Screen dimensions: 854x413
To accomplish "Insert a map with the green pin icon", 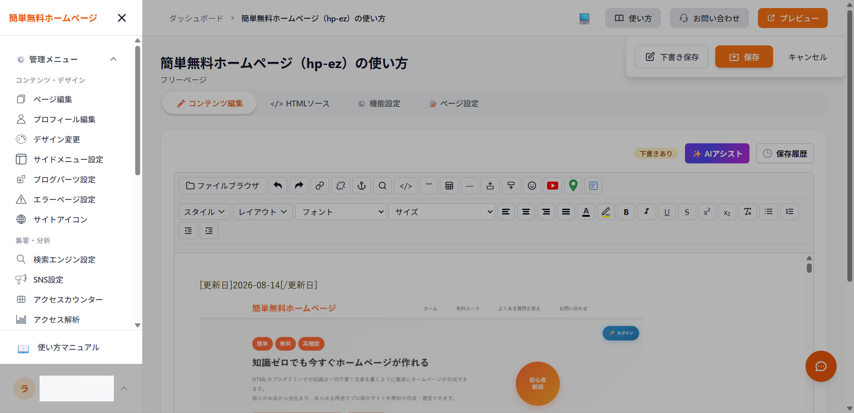I will point(573,186).
